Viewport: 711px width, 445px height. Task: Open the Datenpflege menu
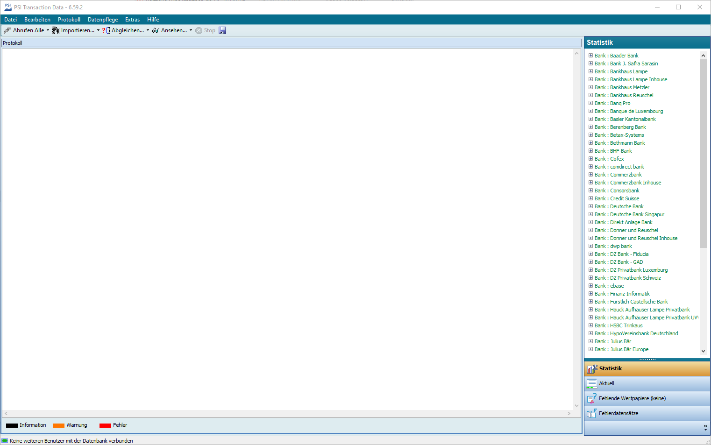coord(103,20)
